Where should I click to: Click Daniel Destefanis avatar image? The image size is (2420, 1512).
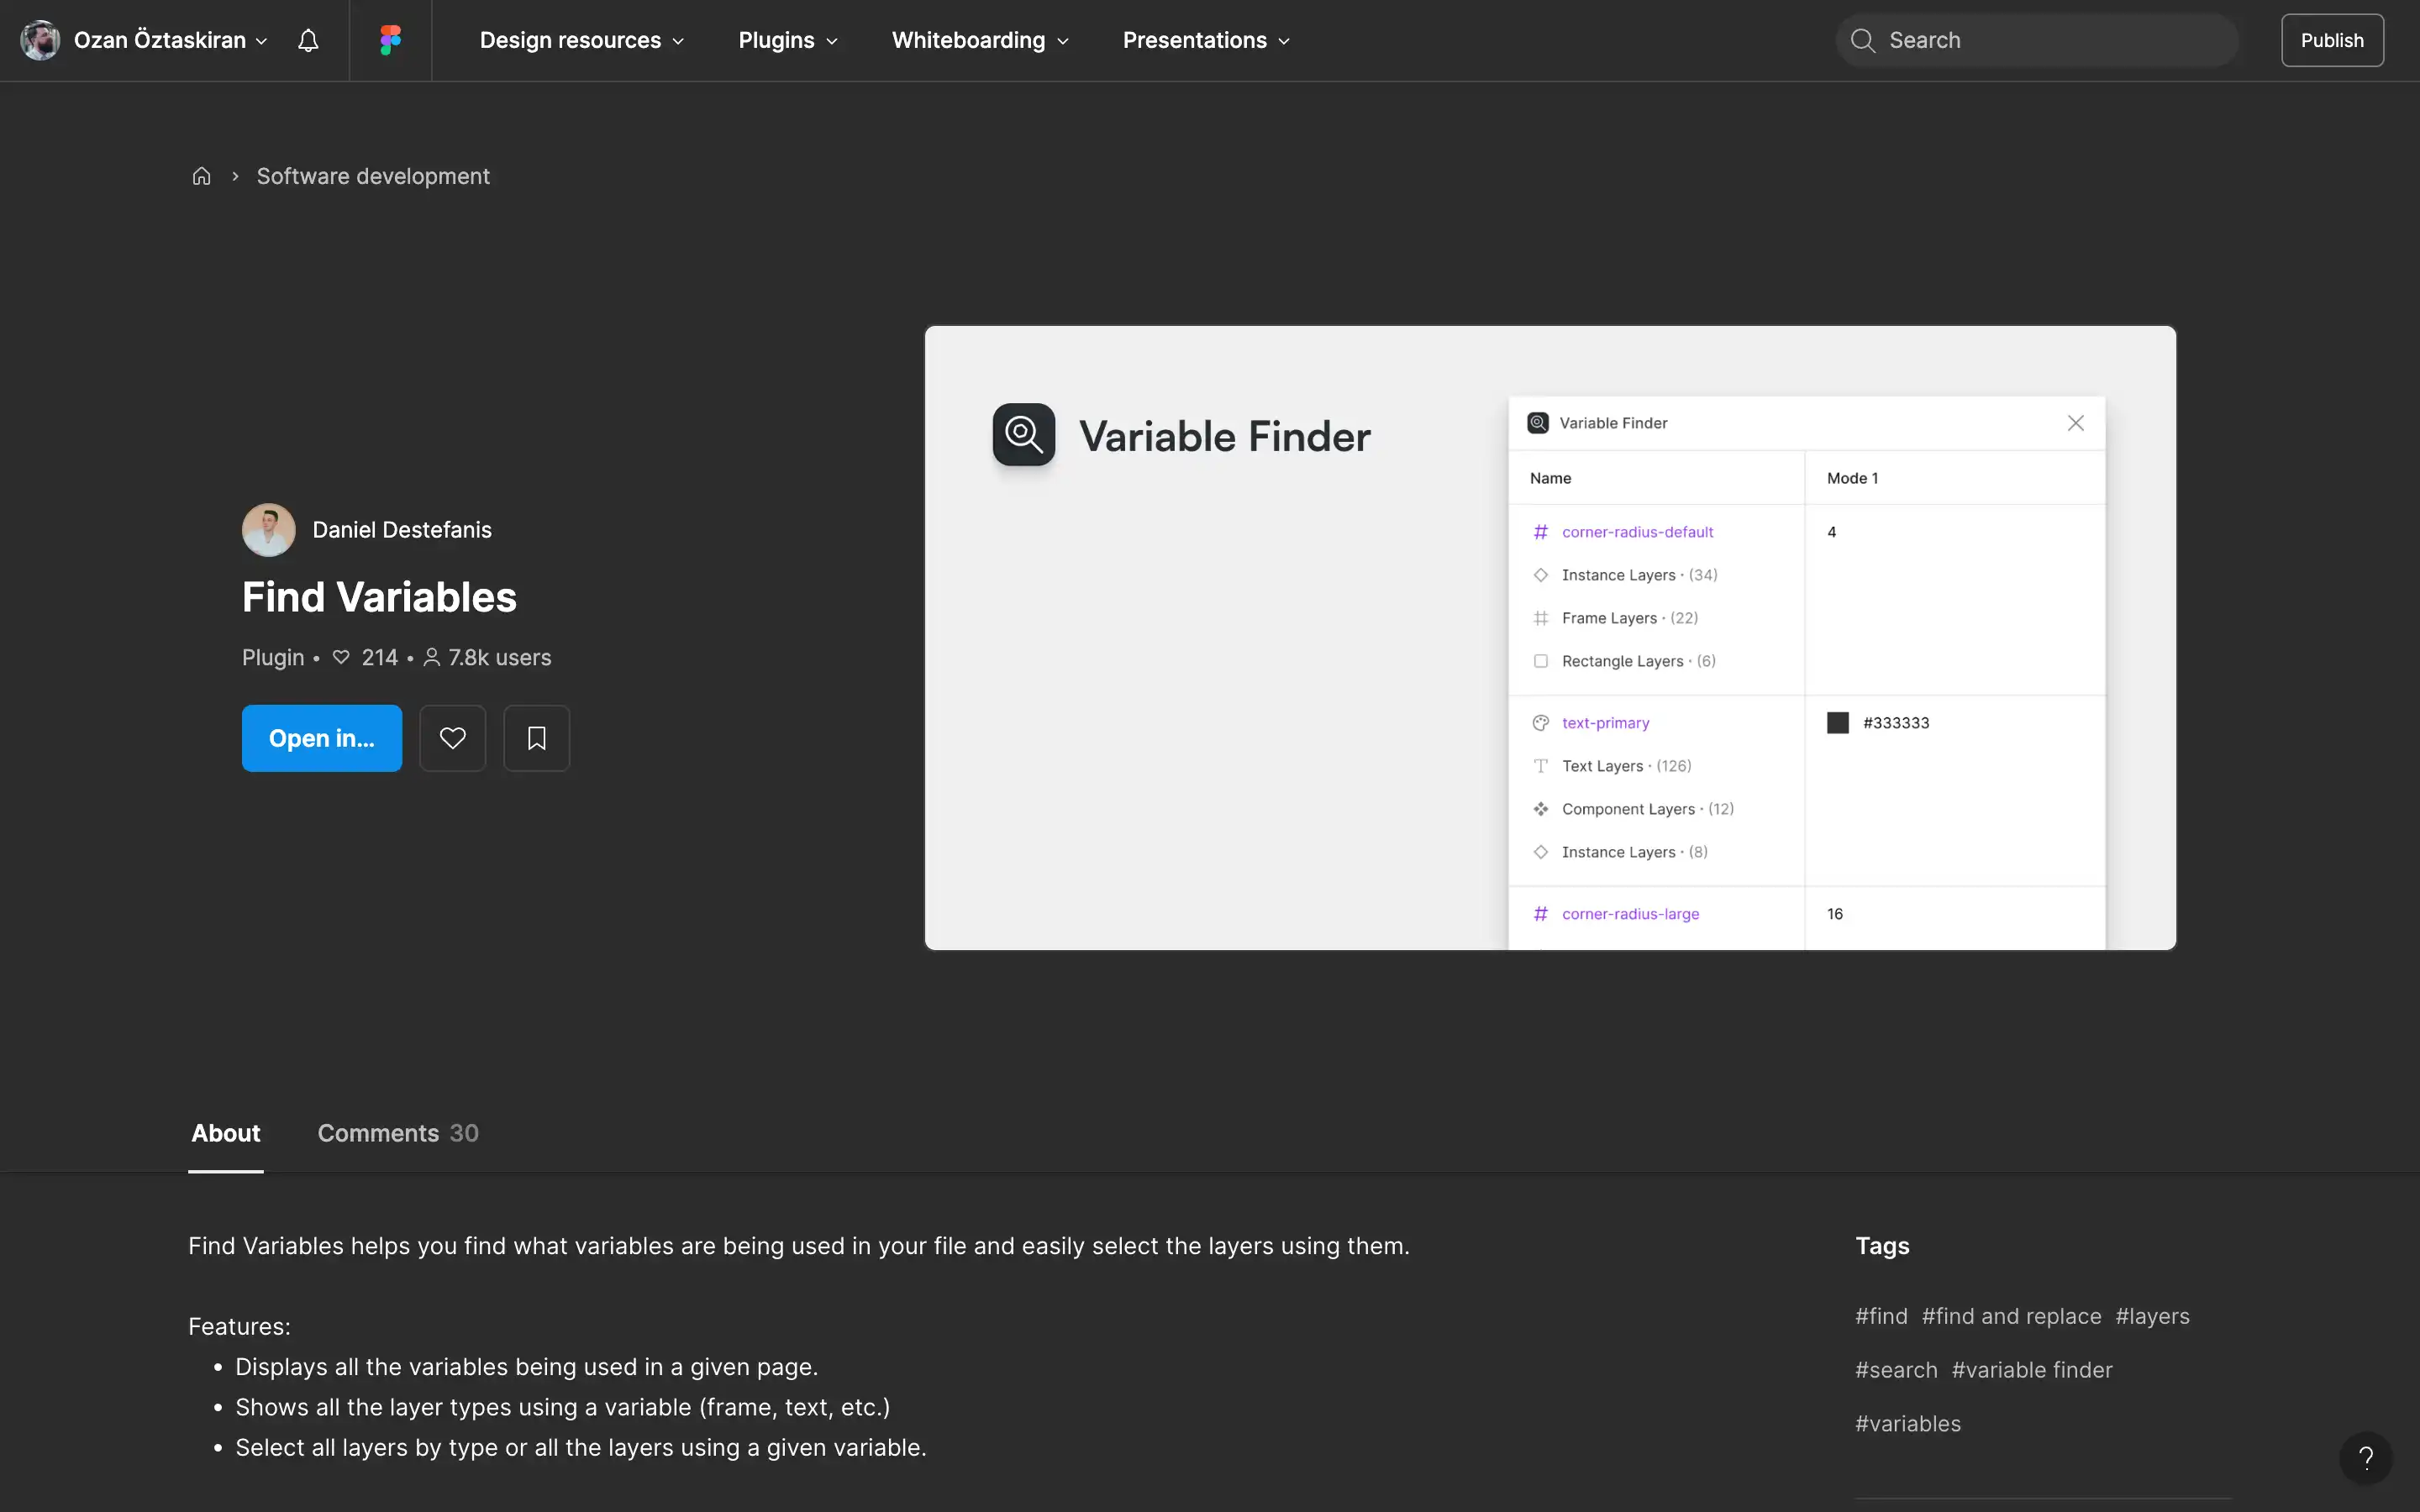(268, 529)
